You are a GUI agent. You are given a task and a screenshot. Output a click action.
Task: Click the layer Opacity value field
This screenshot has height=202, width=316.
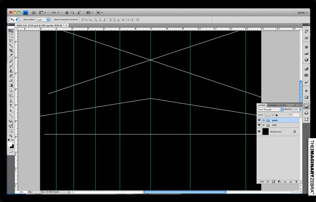click(x=295, y=109)
